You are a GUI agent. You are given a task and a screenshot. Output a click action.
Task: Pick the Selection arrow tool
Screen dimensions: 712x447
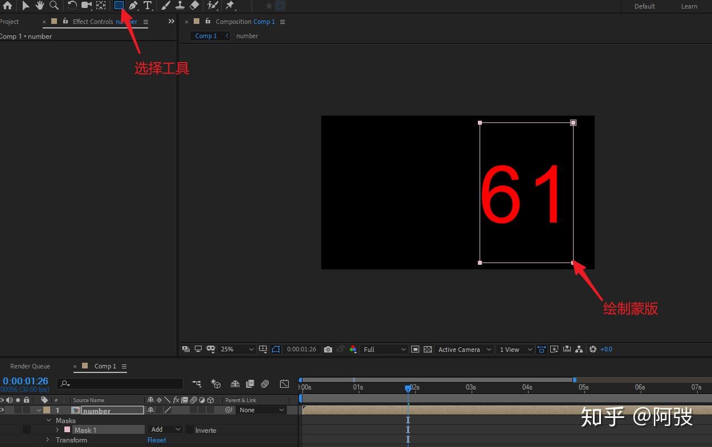coord(26,6)
